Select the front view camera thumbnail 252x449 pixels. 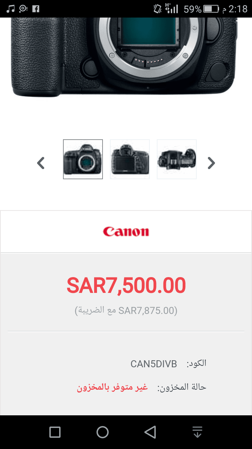tap(83, 159)
